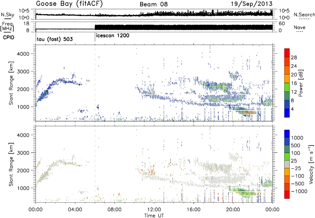
Task: Click the blue rising echo trace near 01:00 in power panel
Action: point(44,95)
